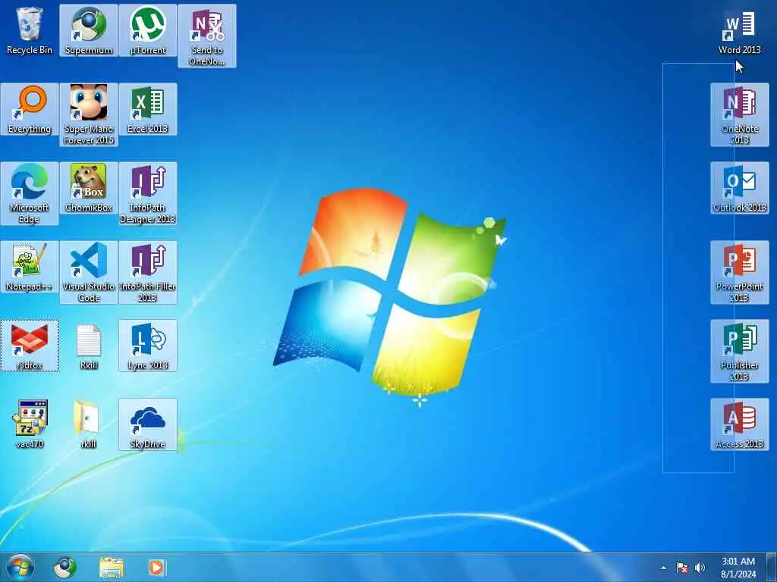Click the µTorrent desktop shortcut
777x582 pixels.
(x=148, y=30)
